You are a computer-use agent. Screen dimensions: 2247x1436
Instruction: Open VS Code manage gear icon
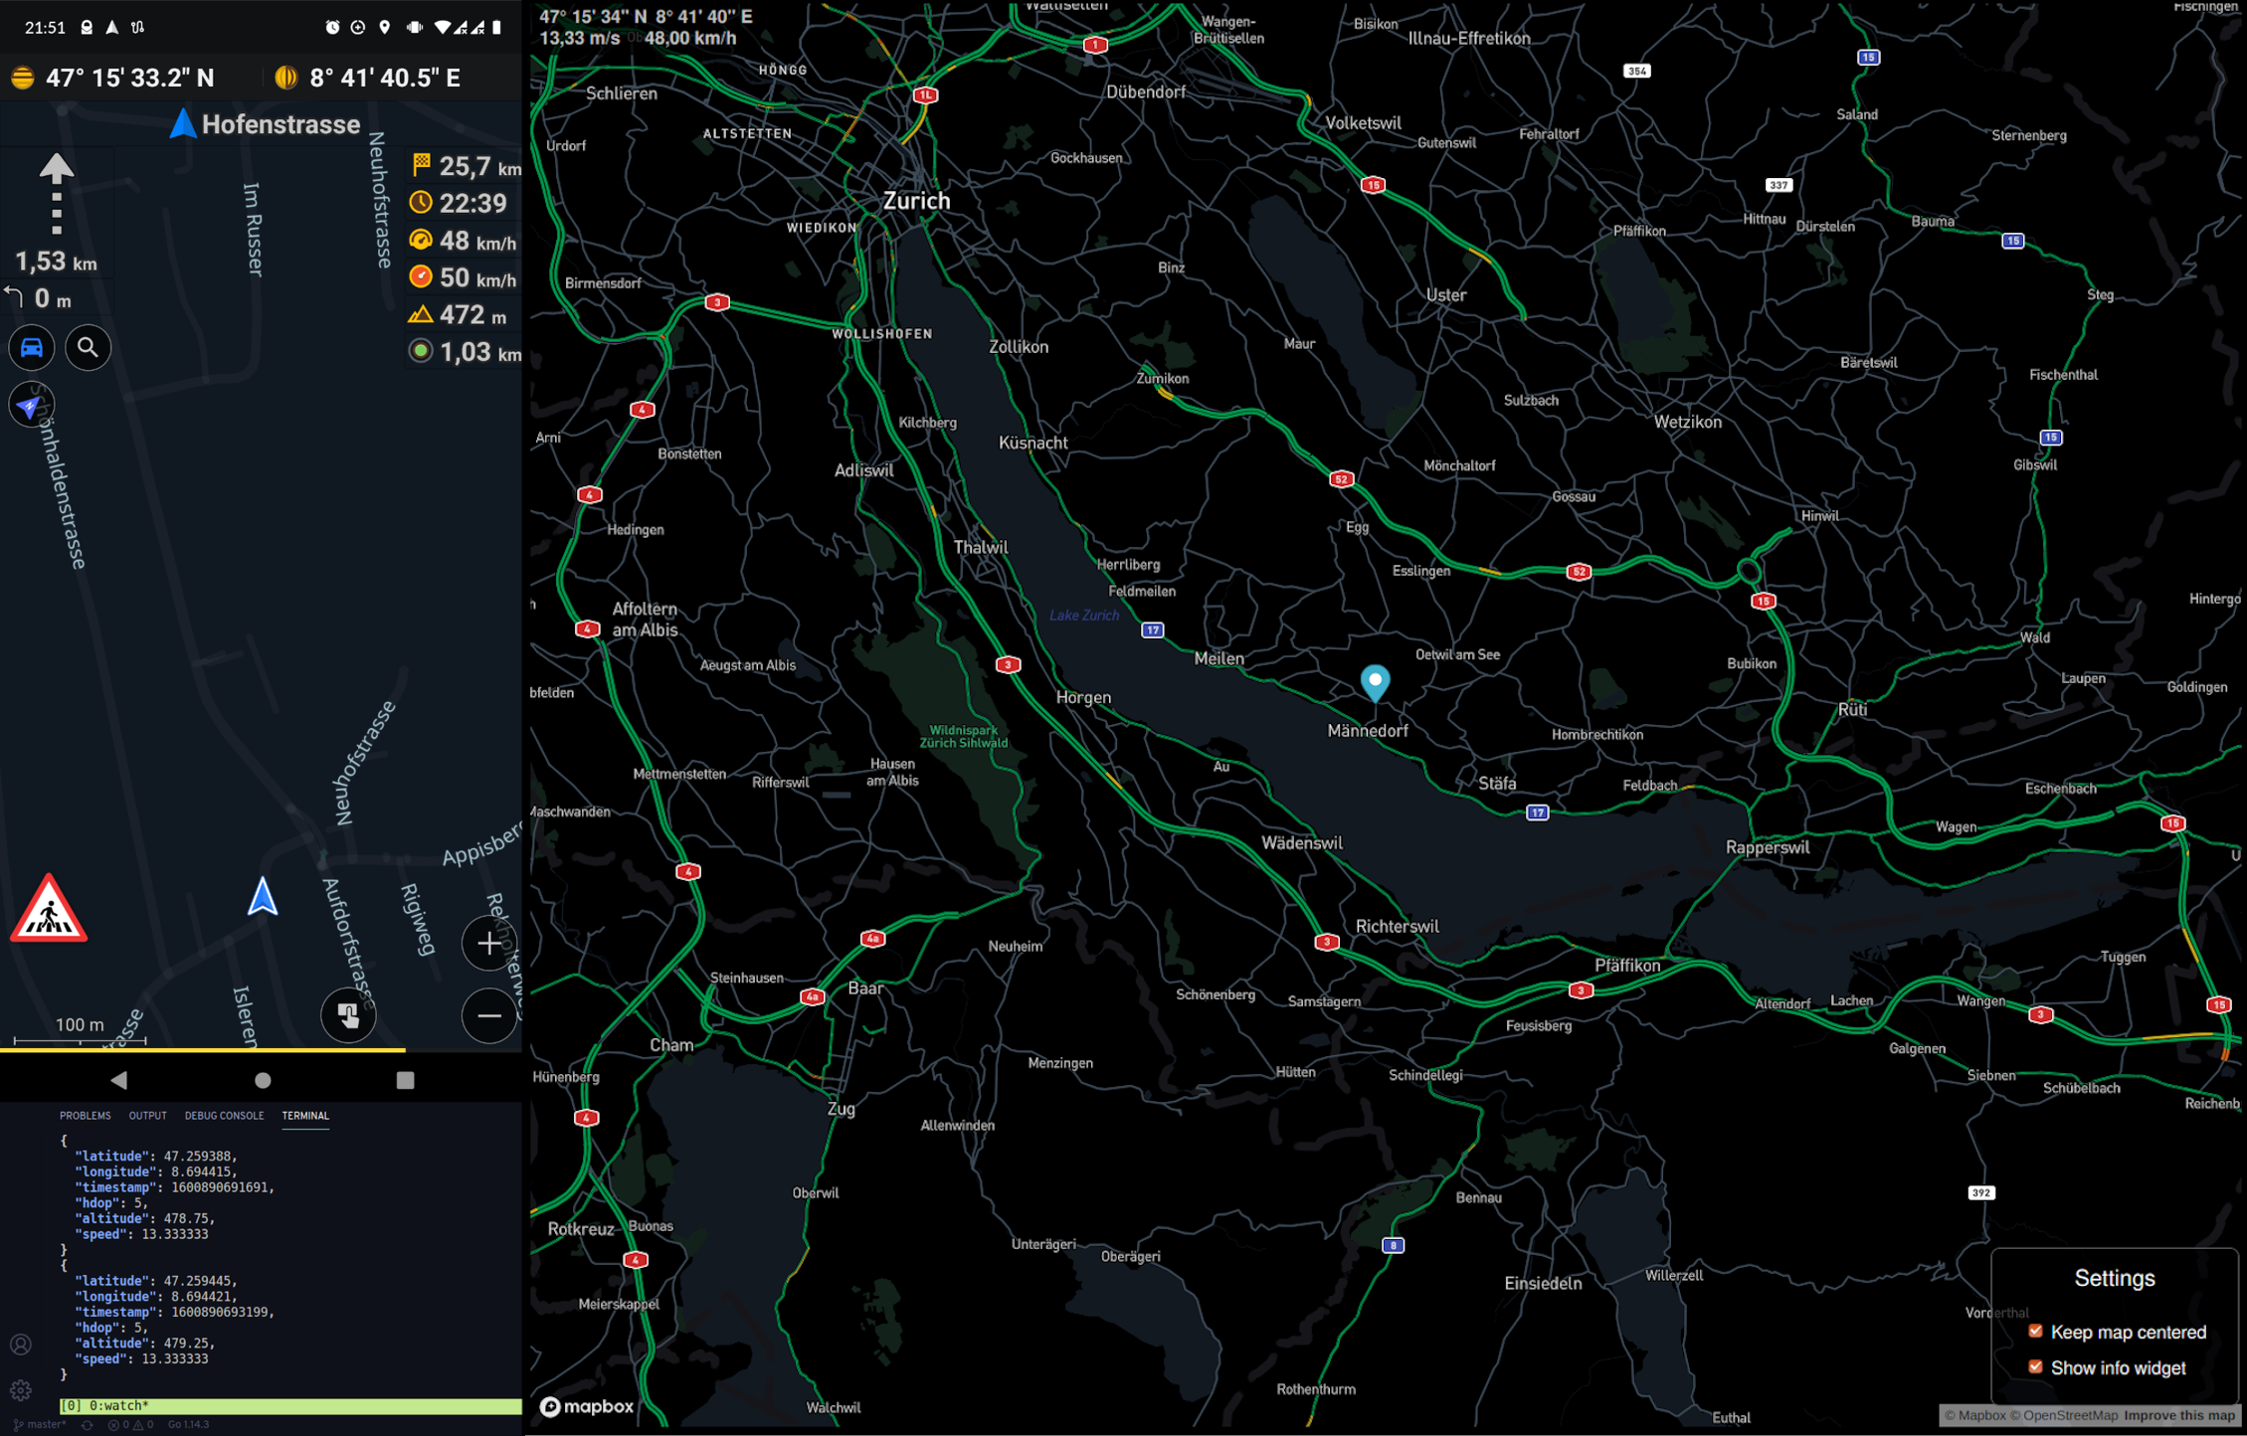[x=21, y=1390]
